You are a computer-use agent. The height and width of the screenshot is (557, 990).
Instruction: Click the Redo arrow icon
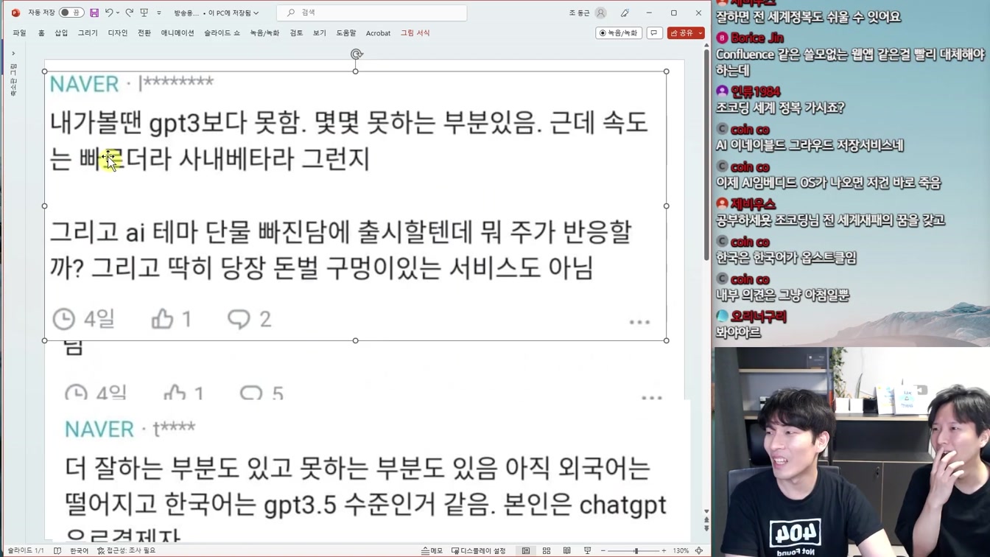click(x=130, y=13)
